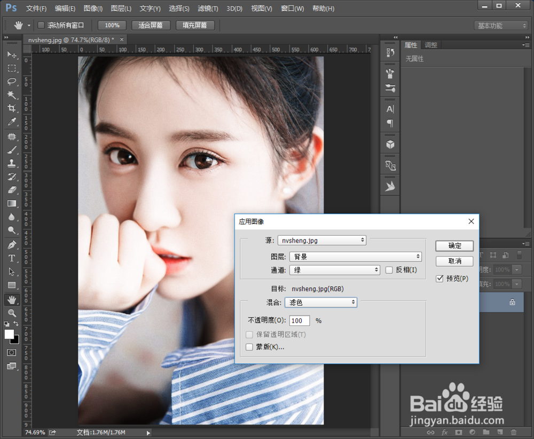The image size is (534, 439).
Task: Select the Magic Wand tool
Action: [x=12, y=94]
